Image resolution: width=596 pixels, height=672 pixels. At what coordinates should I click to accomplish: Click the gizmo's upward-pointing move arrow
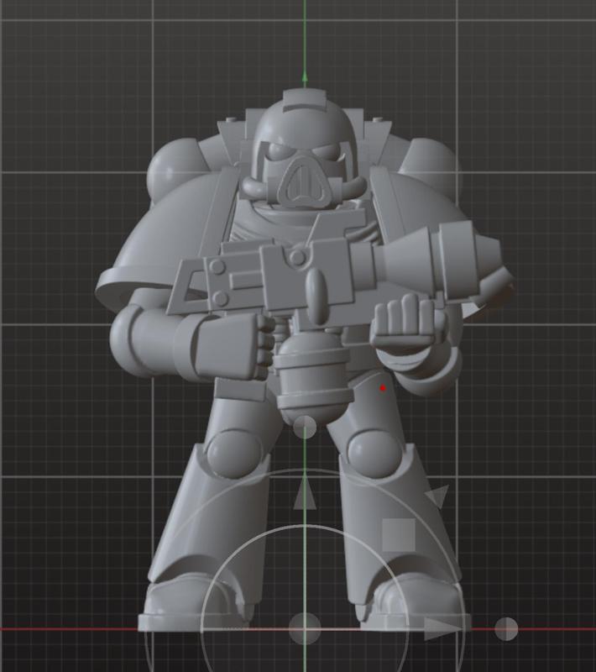[x=305, y=493]
